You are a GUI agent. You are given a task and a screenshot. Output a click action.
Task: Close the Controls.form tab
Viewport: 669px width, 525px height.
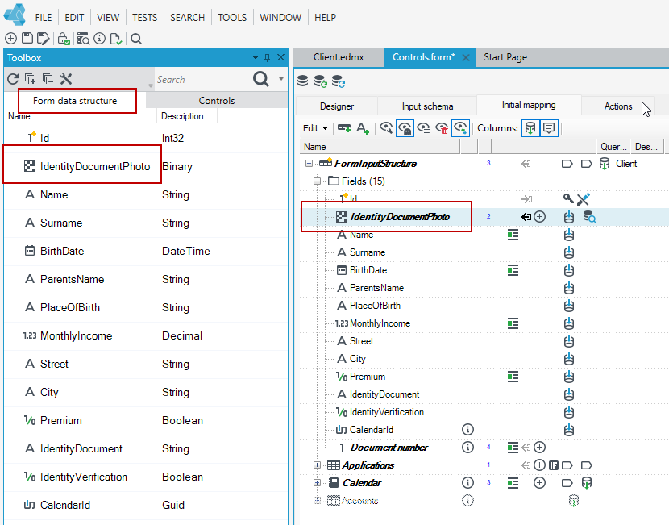[466, 57]
